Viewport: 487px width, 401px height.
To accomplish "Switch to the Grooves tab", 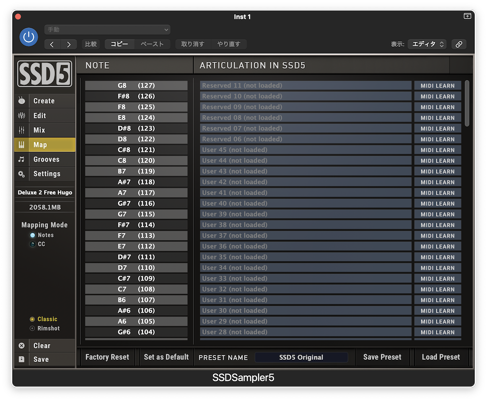I will pyautogui.click(x=46, y=159).
